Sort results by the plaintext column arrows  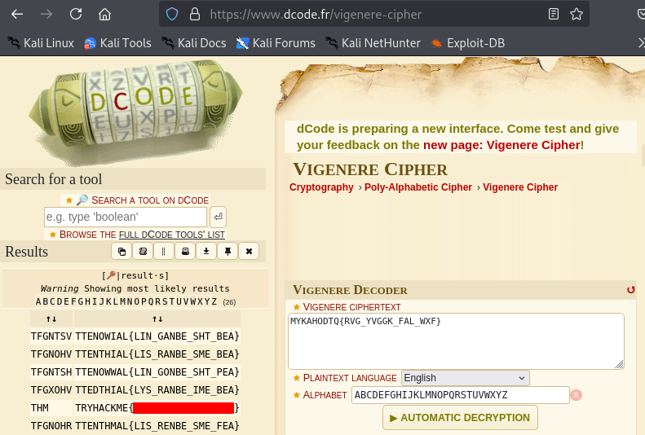(157, 319)
